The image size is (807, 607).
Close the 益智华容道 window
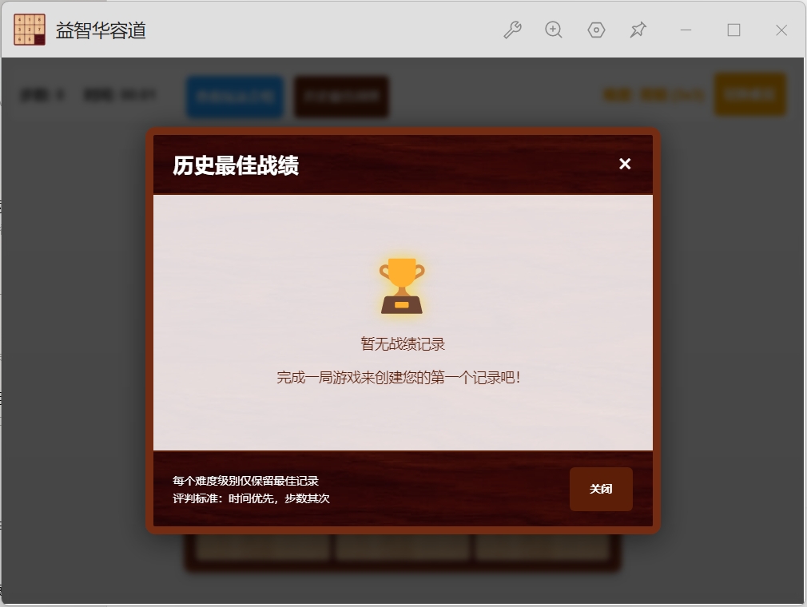click(781, 30)
